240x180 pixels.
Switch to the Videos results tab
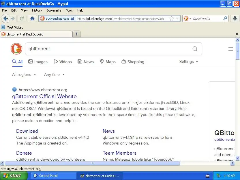(x=63, y=62)
